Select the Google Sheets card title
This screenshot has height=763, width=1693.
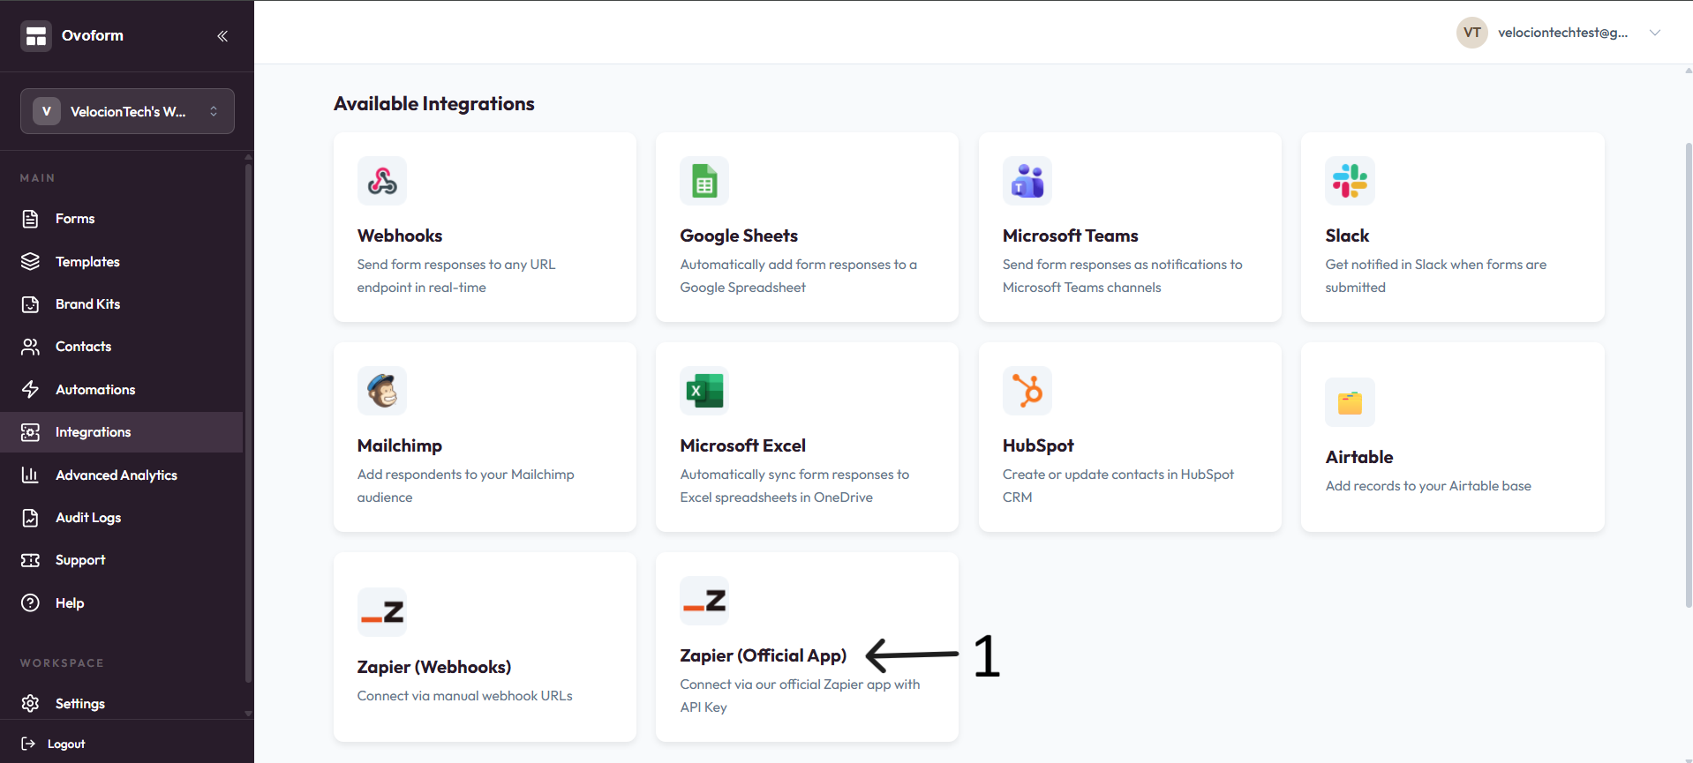tap(739, 236)
